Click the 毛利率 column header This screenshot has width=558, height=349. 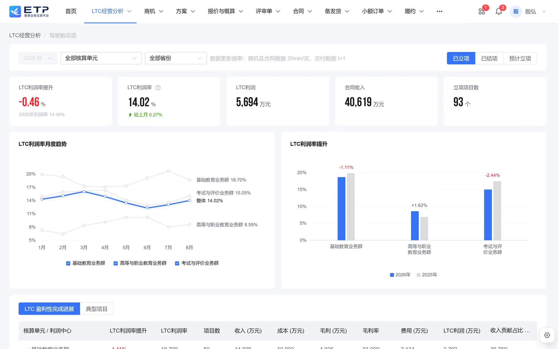pyautogui.click(x=371, y=331)
